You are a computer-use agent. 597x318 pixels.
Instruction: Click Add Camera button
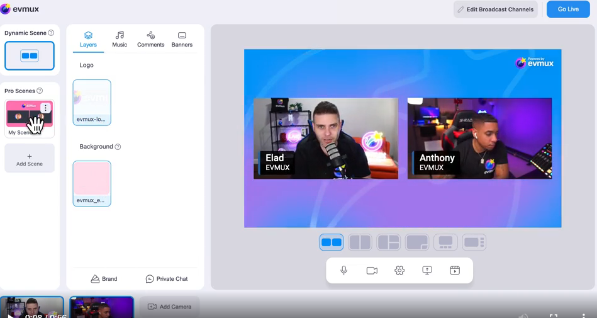coord(169,307)
